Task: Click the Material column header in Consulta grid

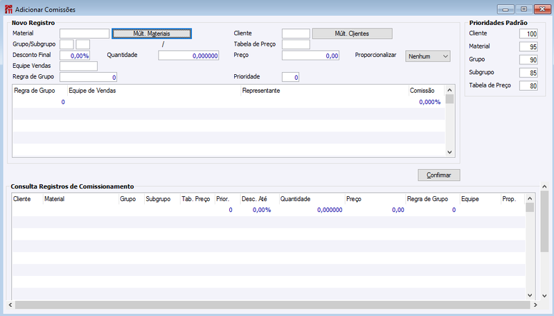Action: click(x=80, y=199)
